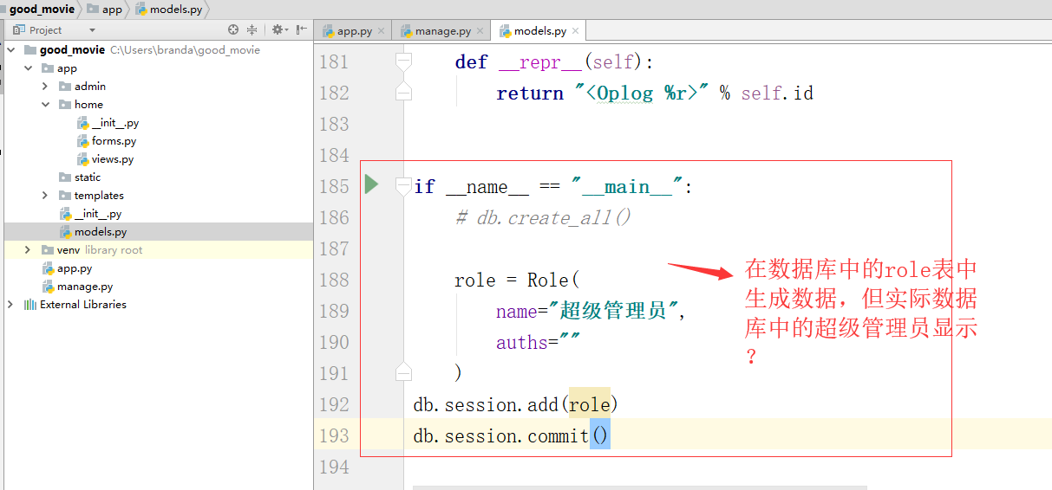Close the manage.py editor tab
This screenshot has height=490, width=1052.
[x=480, y=31]
